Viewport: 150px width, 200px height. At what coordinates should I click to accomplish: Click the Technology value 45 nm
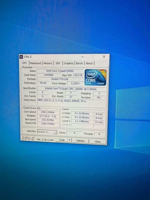[x=43, y=83]
